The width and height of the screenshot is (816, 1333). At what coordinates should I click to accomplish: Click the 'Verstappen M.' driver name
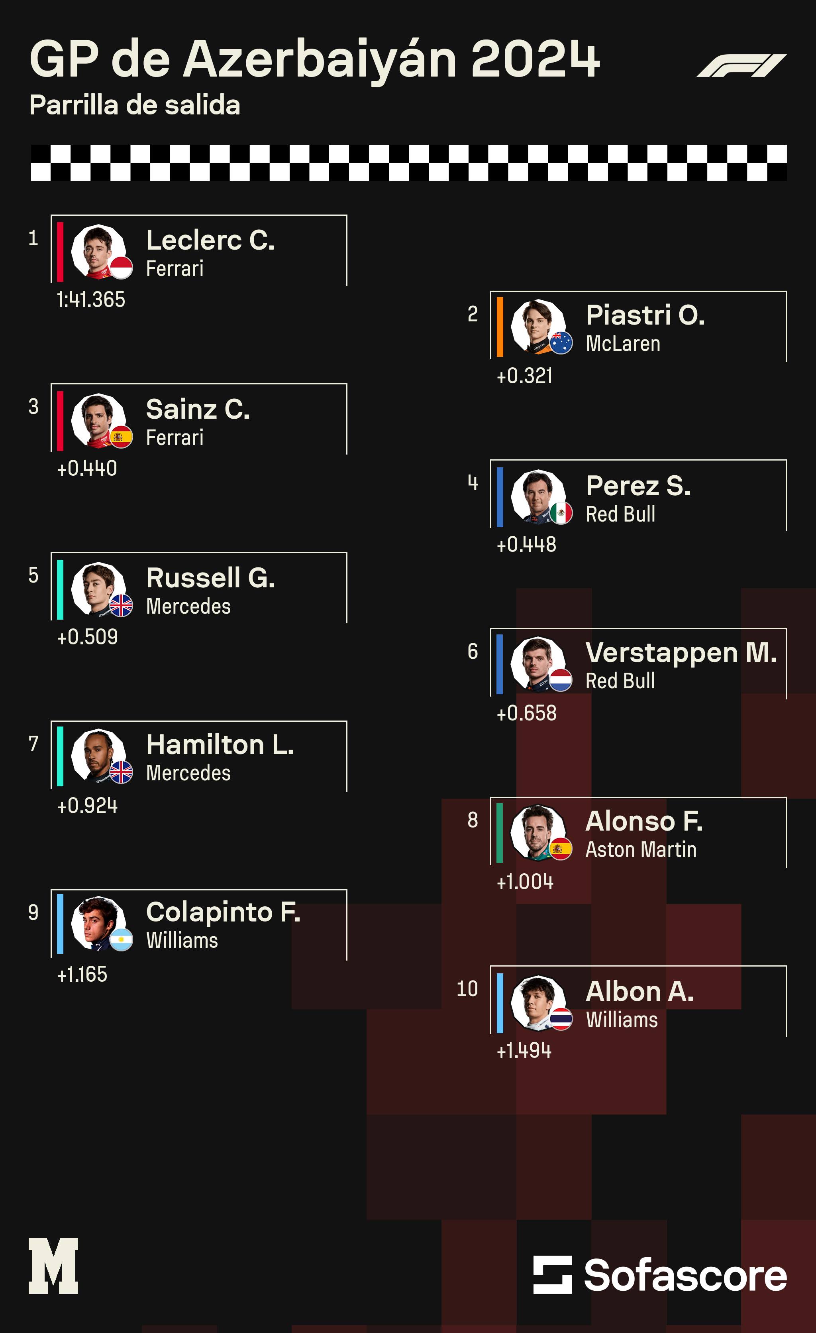click(681, 652)
